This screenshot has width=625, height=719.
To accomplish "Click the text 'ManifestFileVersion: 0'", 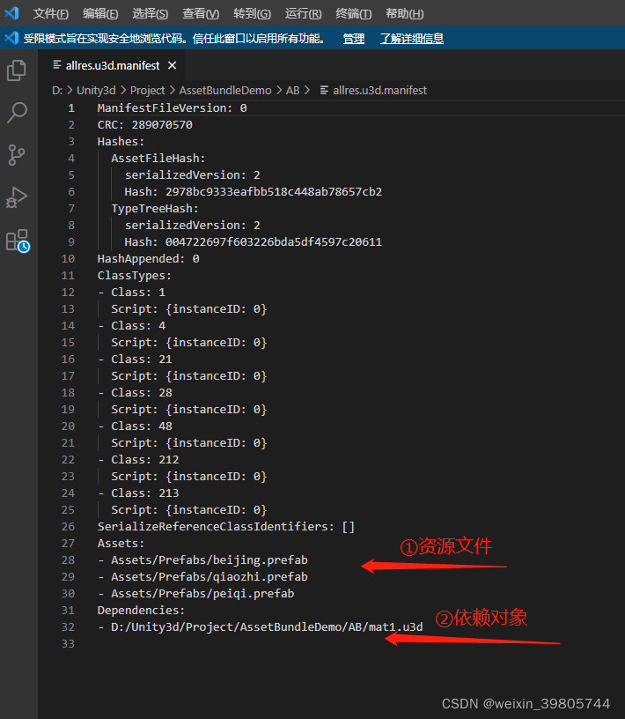I will [172, 108].
